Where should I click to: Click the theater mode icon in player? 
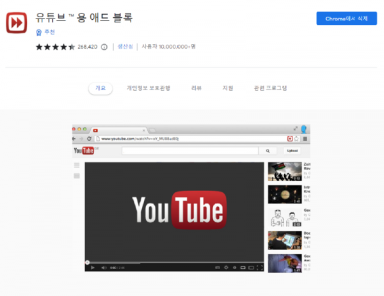[x=252, y=268]
